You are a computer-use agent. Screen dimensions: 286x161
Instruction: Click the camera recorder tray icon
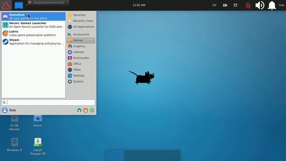pos(225,5)
